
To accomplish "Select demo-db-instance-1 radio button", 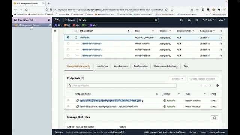I will (x=68, y=43).
